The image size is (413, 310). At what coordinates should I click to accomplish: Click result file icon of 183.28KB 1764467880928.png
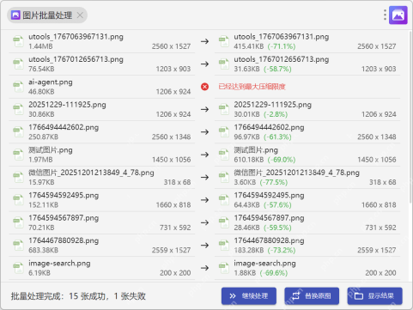[224, 245]
